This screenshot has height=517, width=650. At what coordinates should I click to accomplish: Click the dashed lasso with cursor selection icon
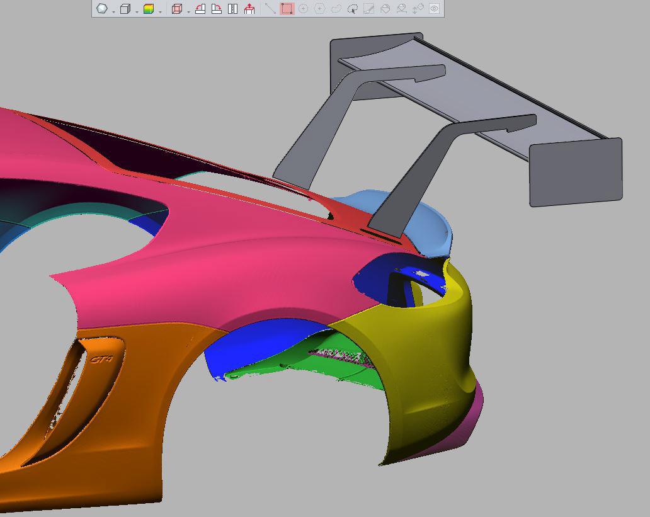click(352, 9)
